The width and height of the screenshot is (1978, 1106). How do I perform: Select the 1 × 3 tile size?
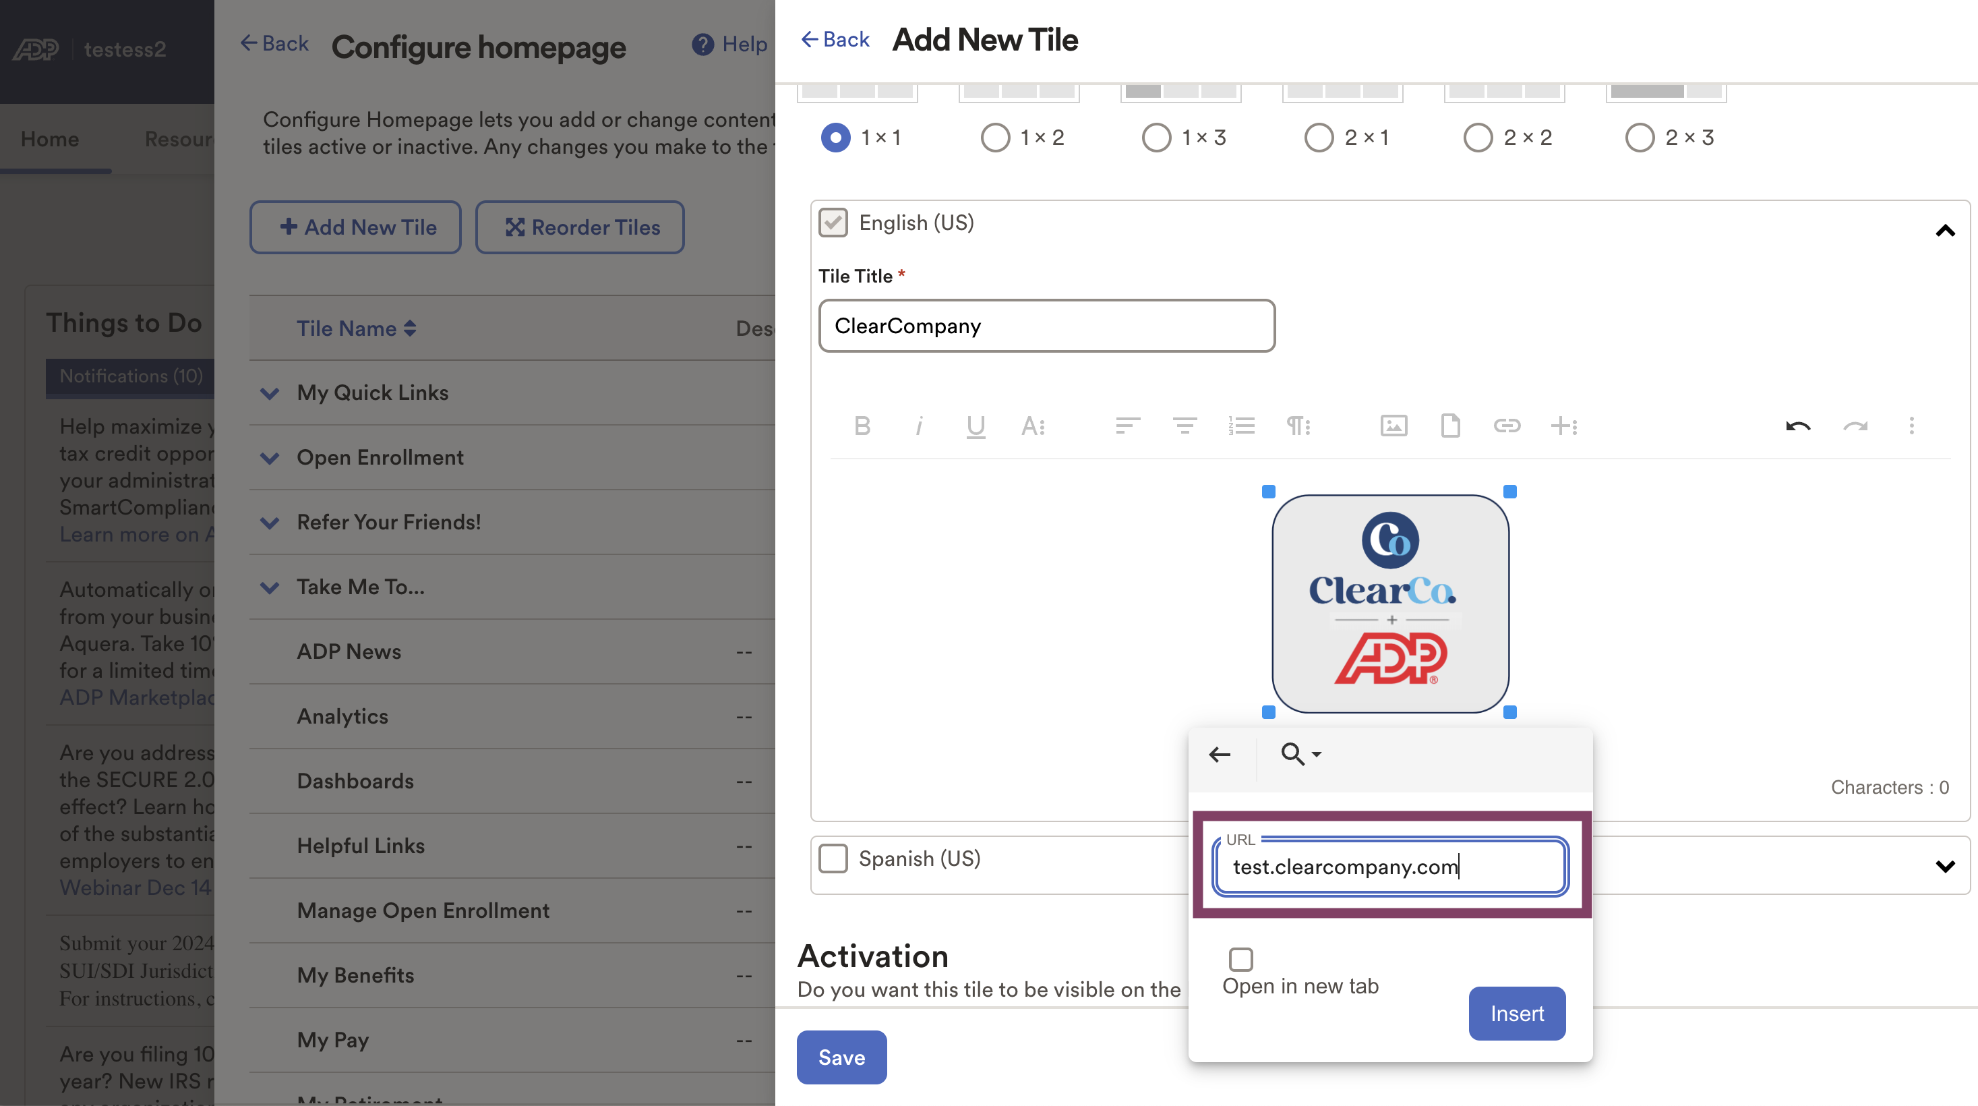[1156, 138]
